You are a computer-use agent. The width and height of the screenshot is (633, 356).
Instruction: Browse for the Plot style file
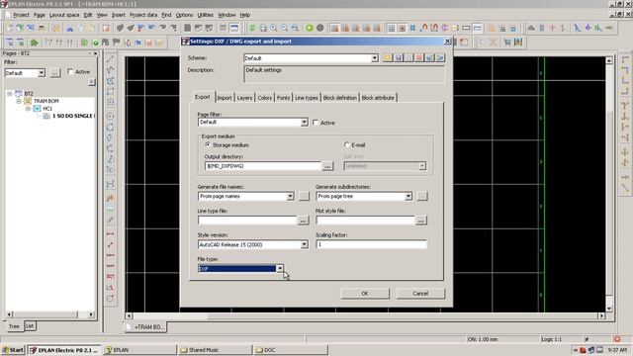421,221
